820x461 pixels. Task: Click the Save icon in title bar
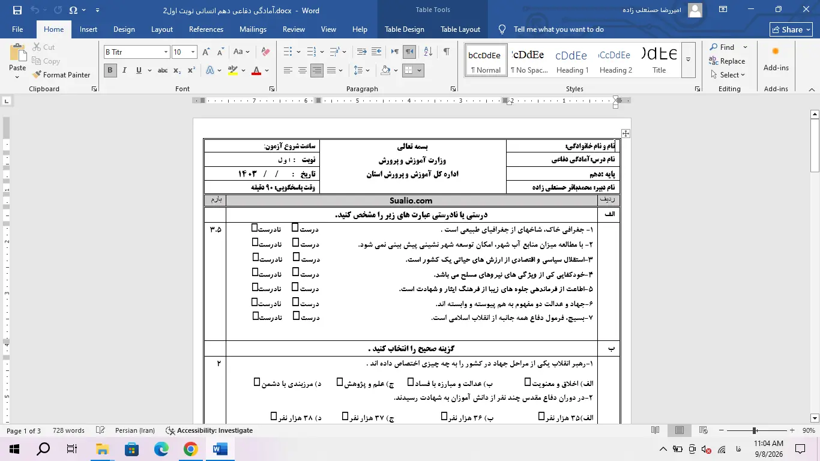(x=17, y=10)
